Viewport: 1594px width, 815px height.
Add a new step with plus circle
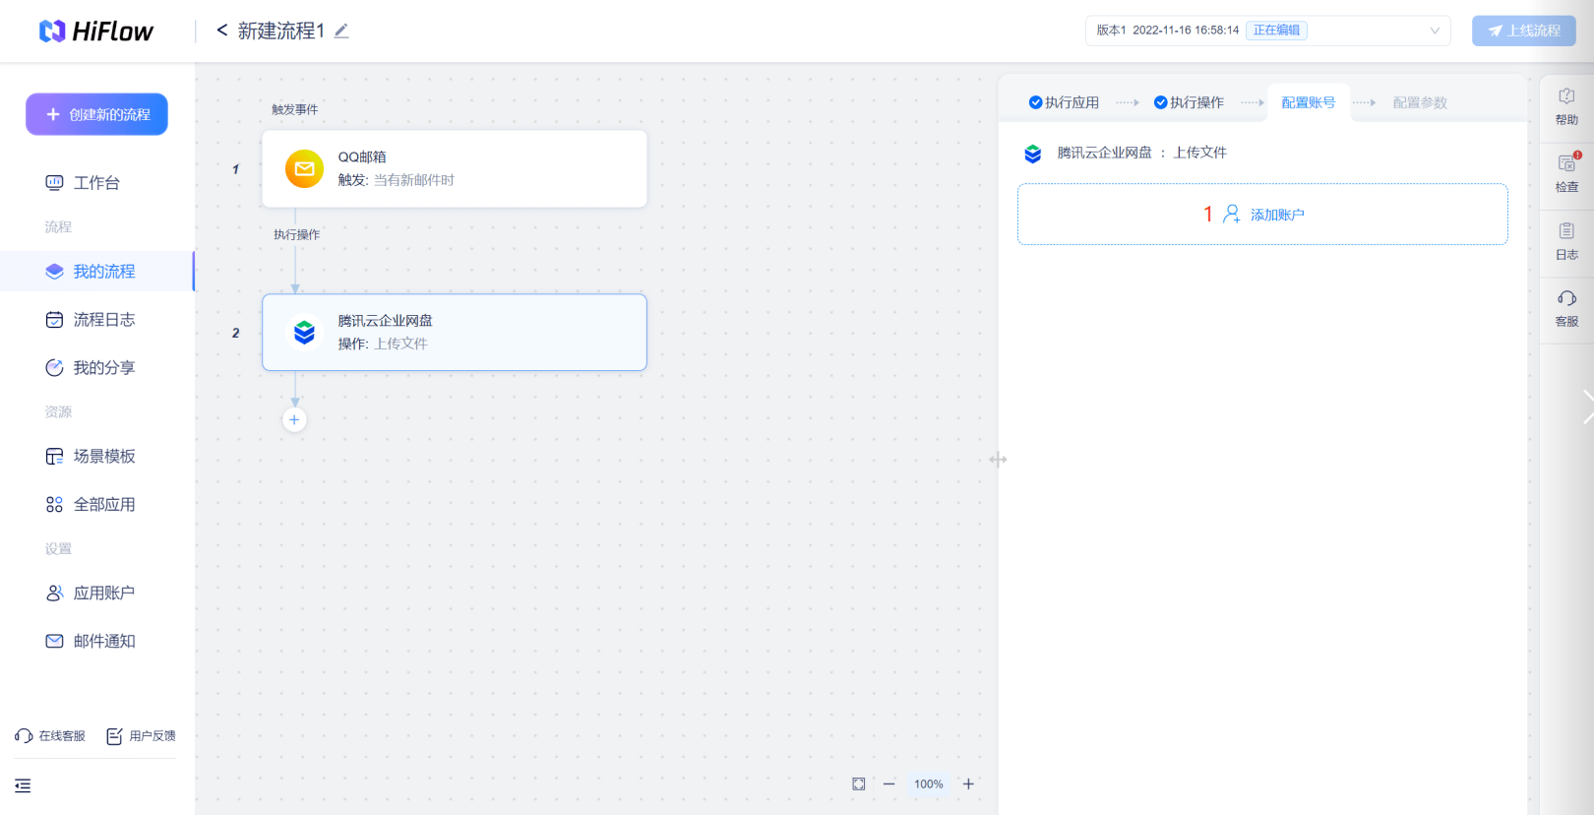(x=294, y=420)
